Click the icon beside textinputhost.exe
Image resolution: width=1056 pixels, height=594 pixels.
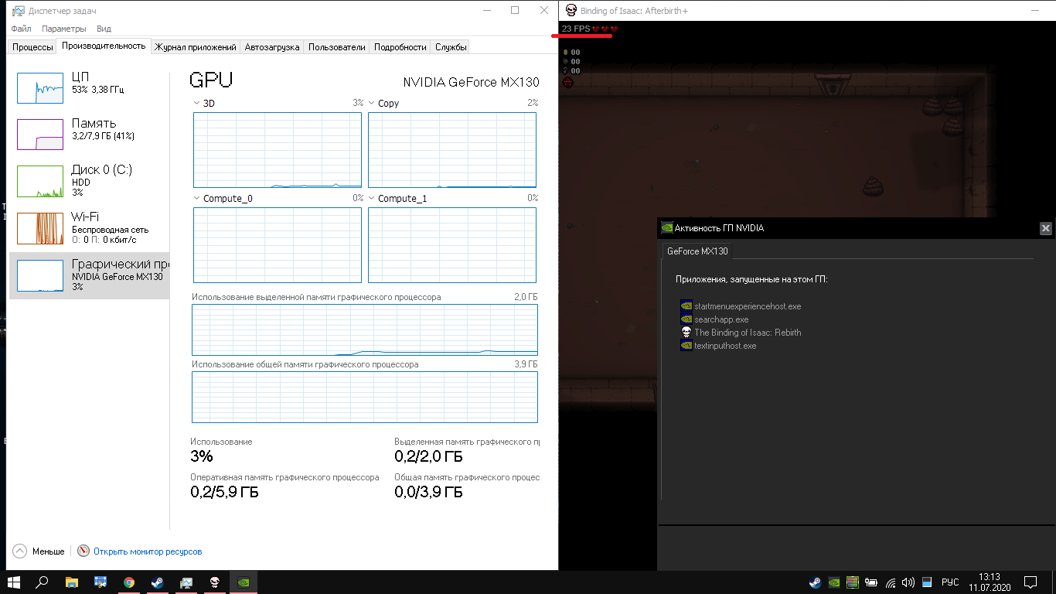click(x=686, y=346)
